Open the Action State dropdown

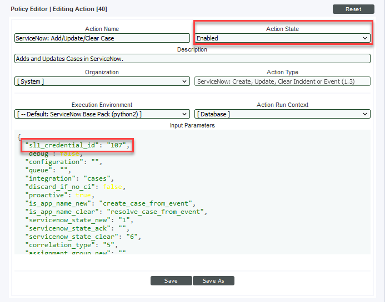tap(282, 38)
